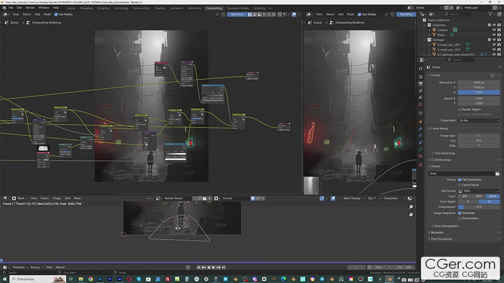This screenshot has width=504, height=283.
Task: Toggle Use Nodes in left node editor
Action: point(56,14)
